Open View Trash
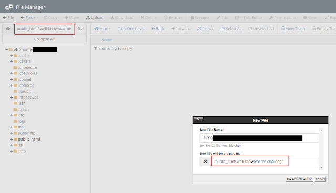Screen dimensions: 336x193 (x=293, y=29)
